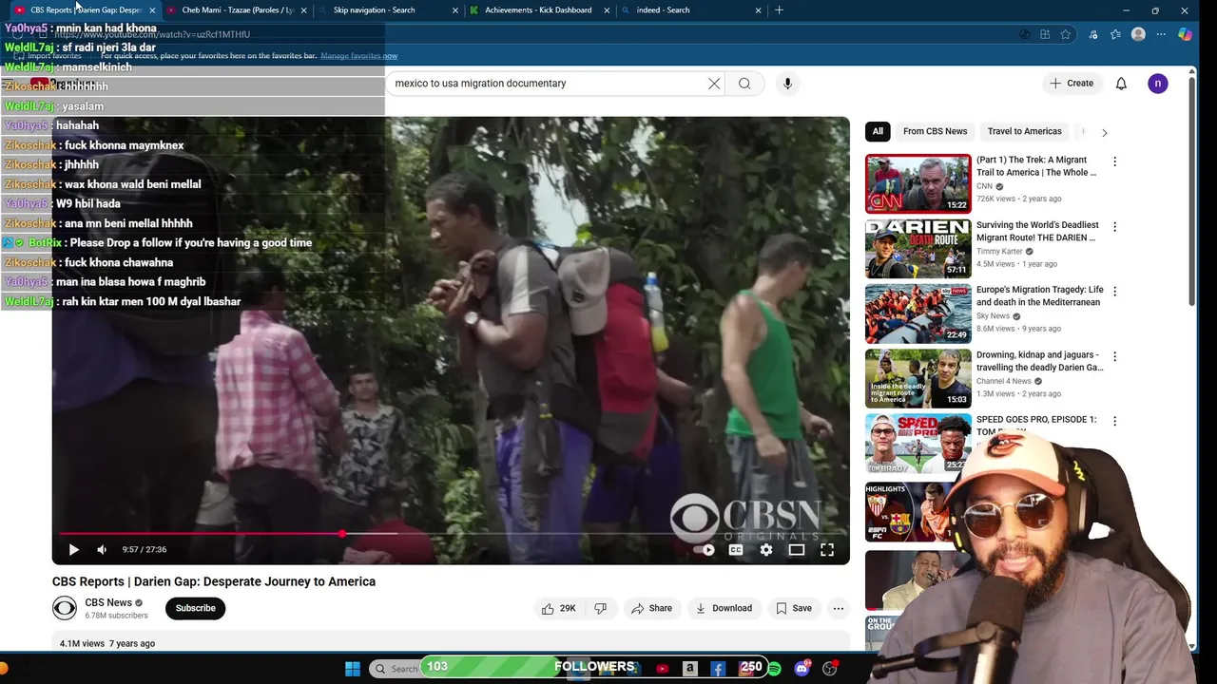This screenshot has width=1217, height=684.
Task: Open options menu for CNN Trek video
Action: click(1114, 161)
